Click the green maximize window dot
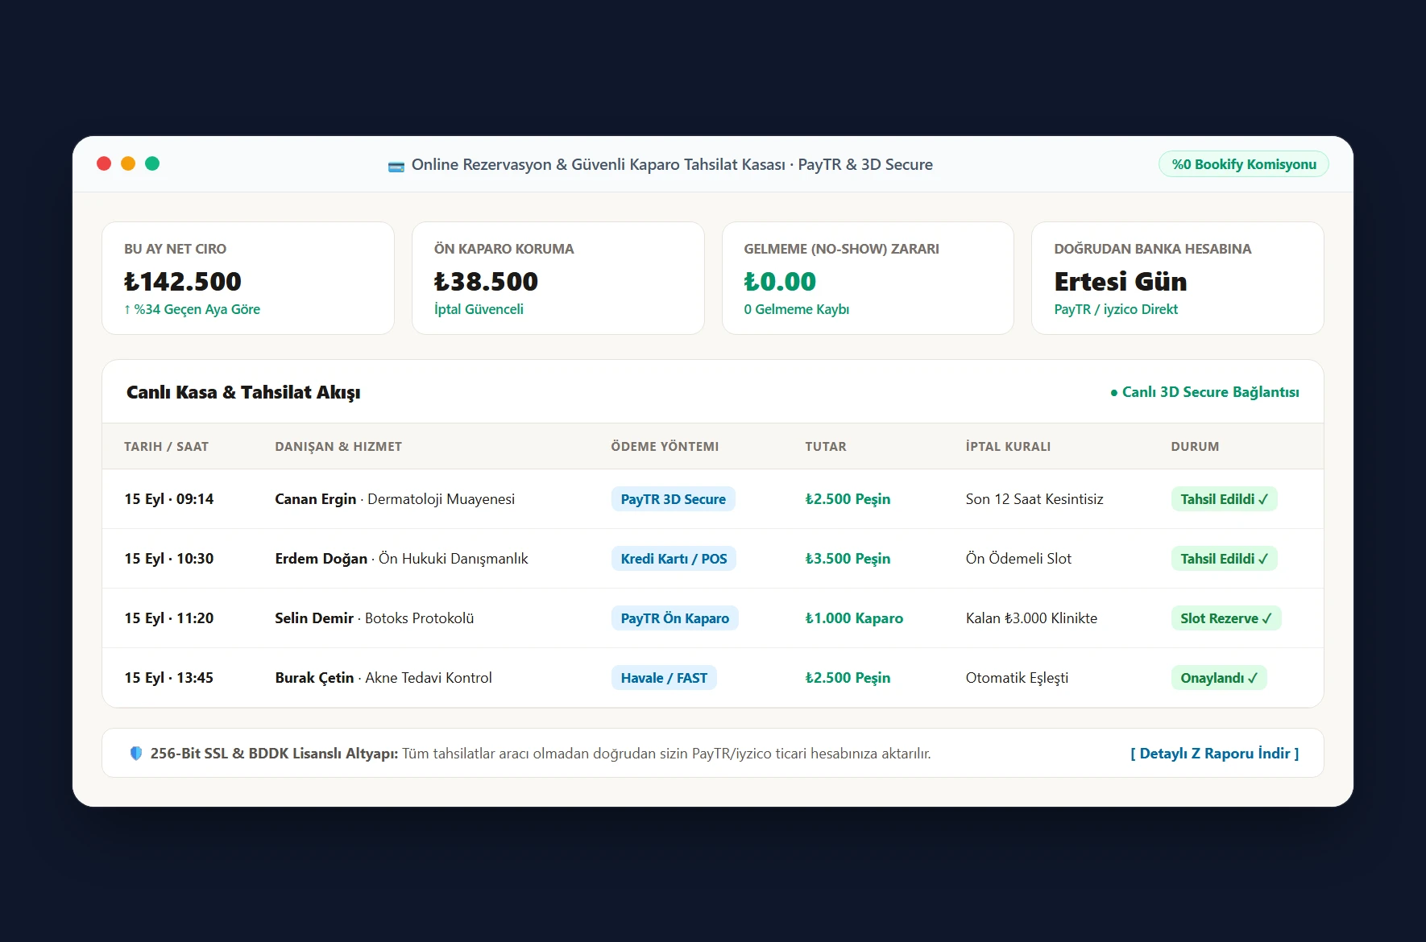This screenshot has height=942, width=1426. click(x=152, y=163)
